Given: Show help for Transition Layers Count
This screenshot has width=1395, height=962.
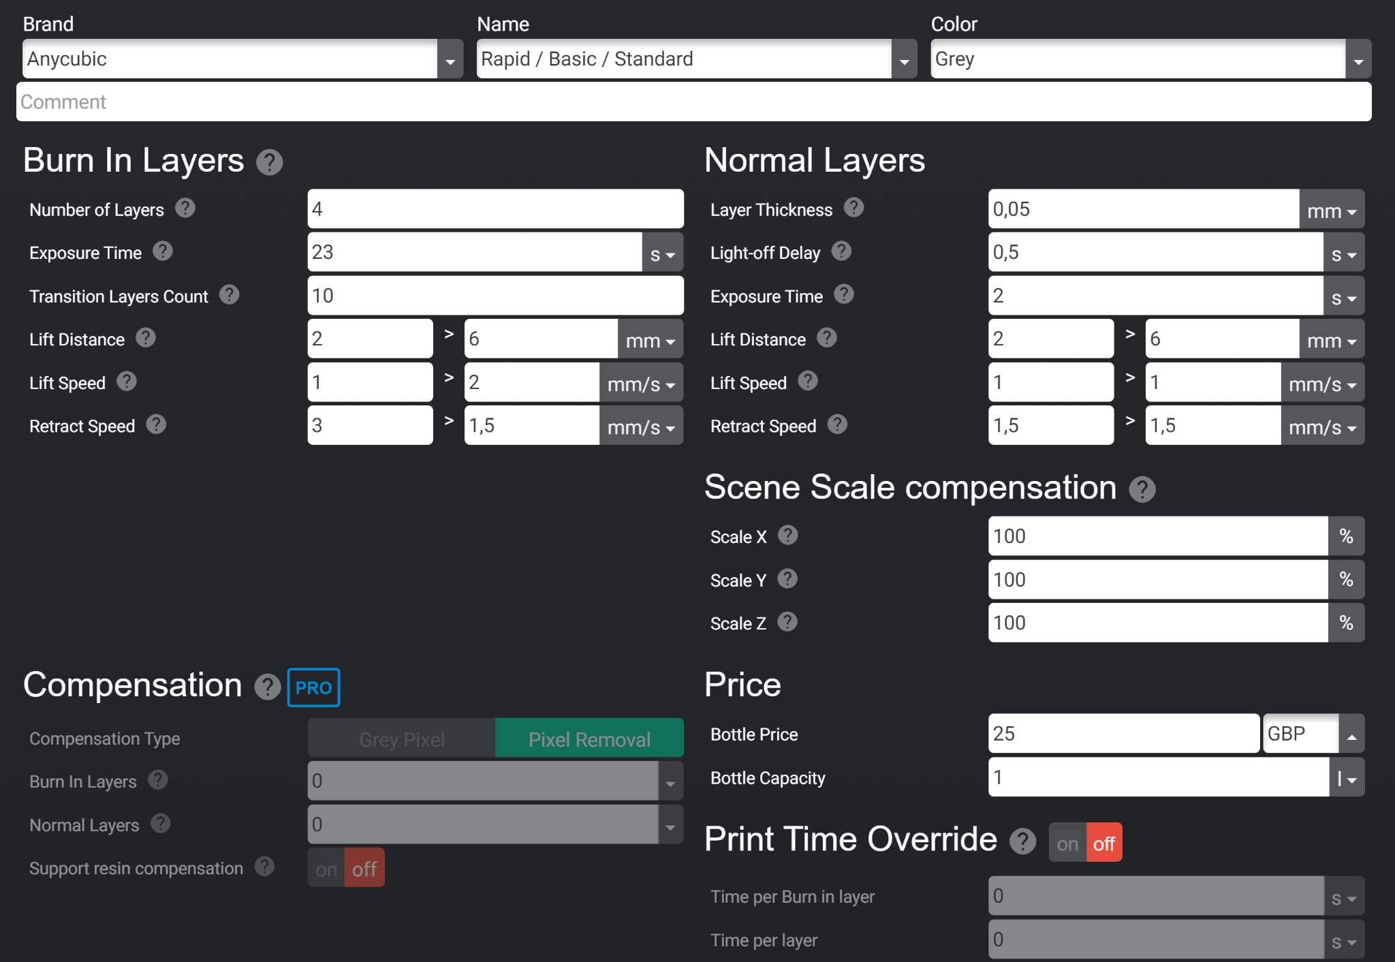Looking at the screenshot, I should point(229,295).
